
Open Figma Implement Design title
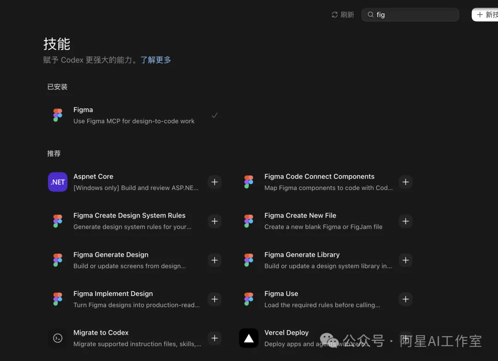click(x=113, y=294)
